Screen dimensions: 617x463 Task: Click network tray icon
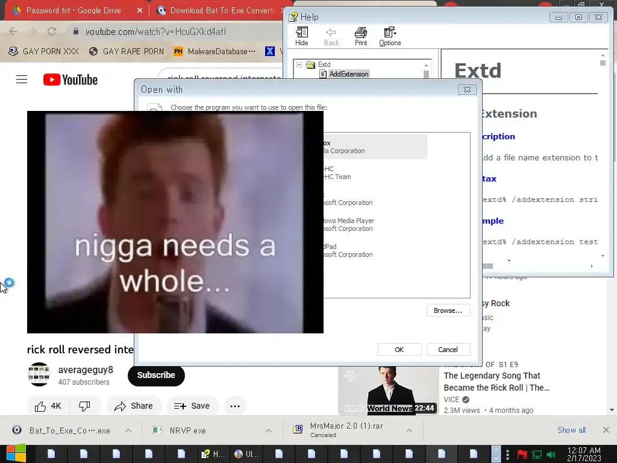(x=537, y=455)
